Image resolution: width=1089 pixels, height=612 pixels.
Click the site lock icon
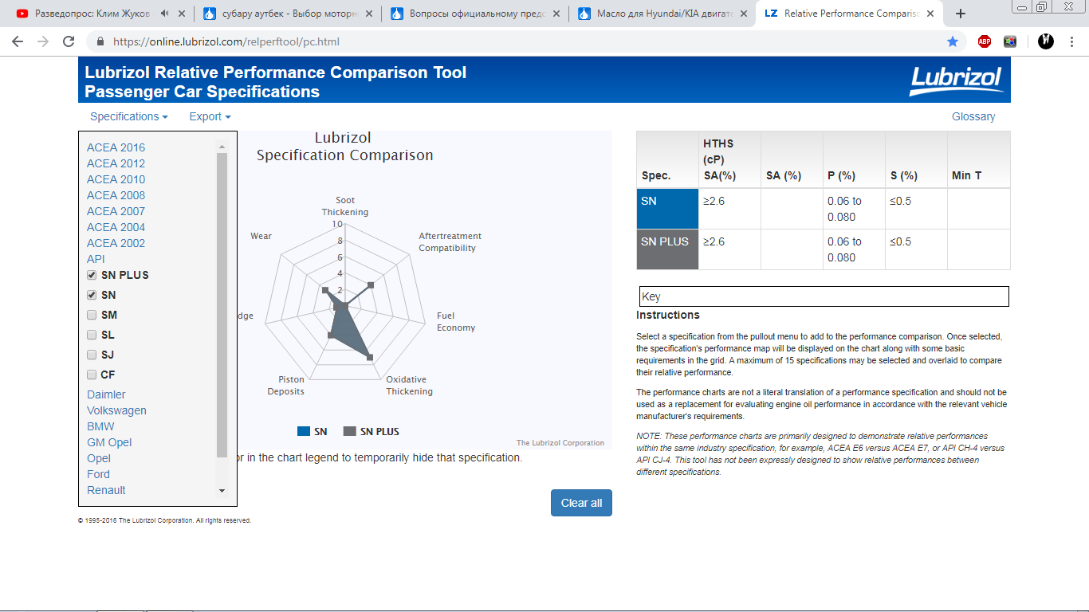pyautogui.click(x=100, y=41)
